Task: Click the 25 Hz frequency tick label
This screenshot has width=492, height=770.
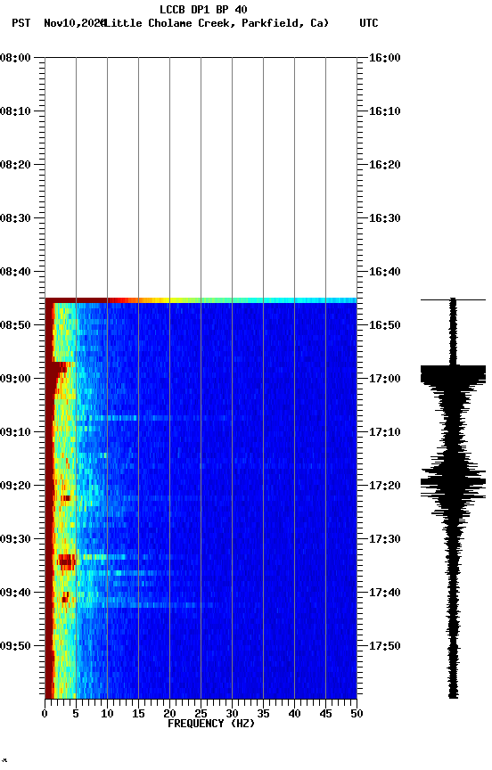Action: 201,714
